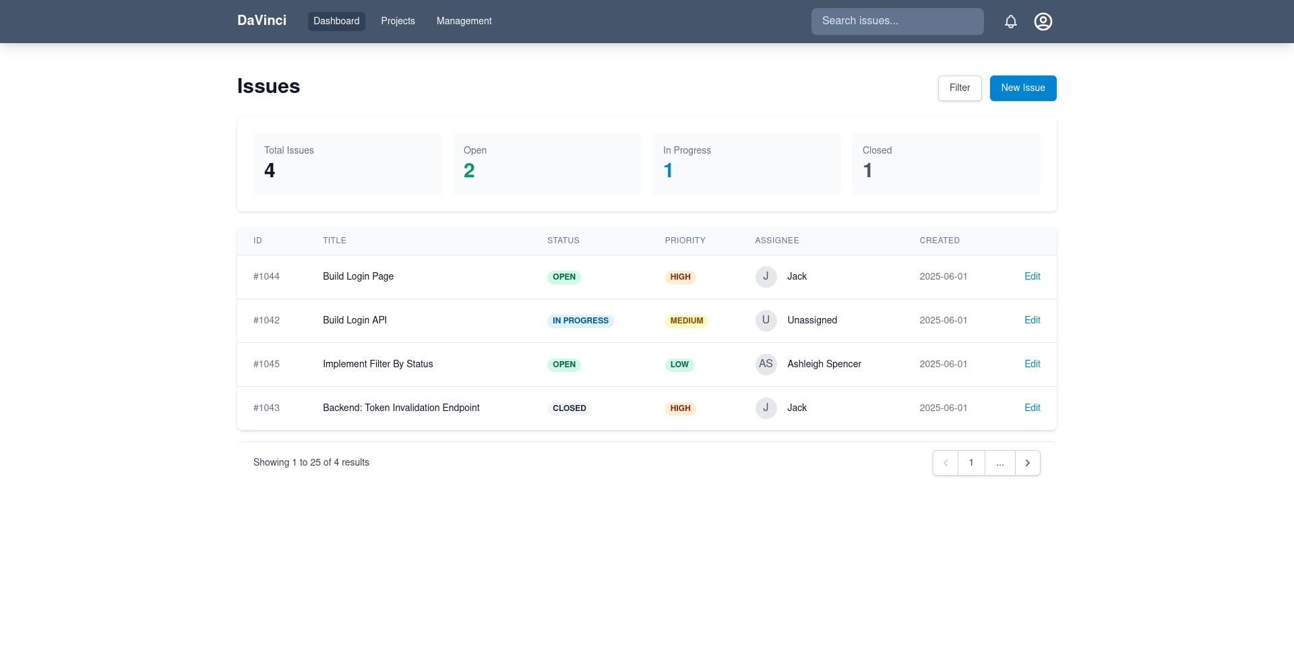Edit issue #1045 Implement Filter By Status

(x=1032, y=365)
